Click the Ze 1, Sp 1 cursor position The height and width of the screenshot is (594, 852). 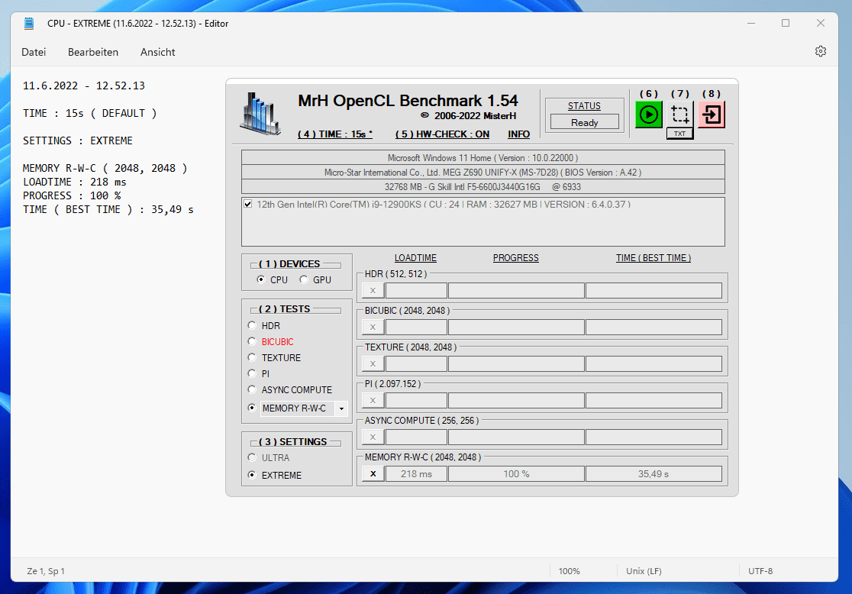pos(46,571)
